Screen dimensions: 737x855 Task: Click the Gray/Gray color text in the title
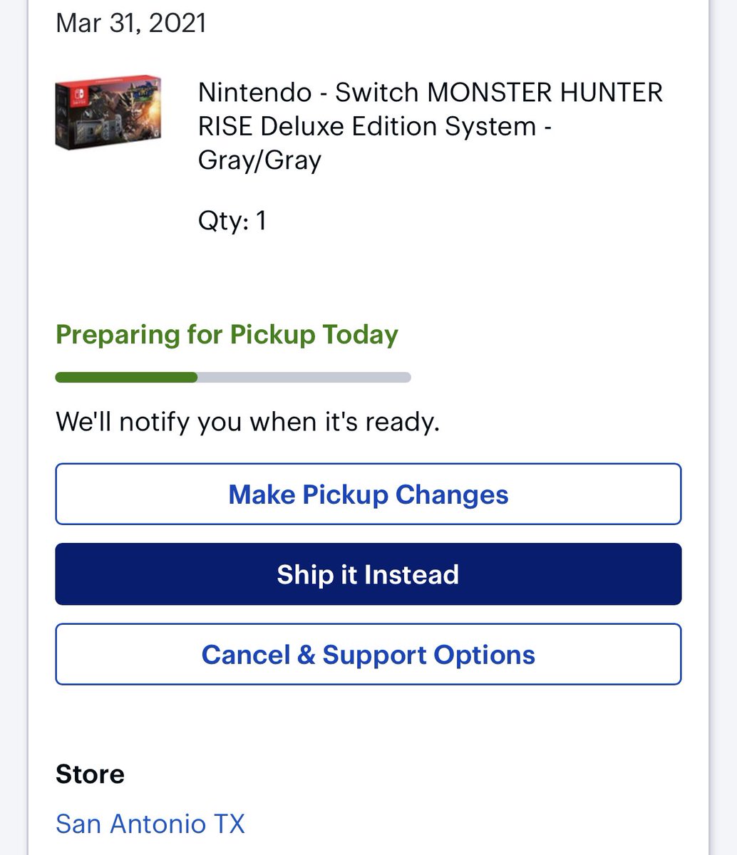tap(259, 160)
